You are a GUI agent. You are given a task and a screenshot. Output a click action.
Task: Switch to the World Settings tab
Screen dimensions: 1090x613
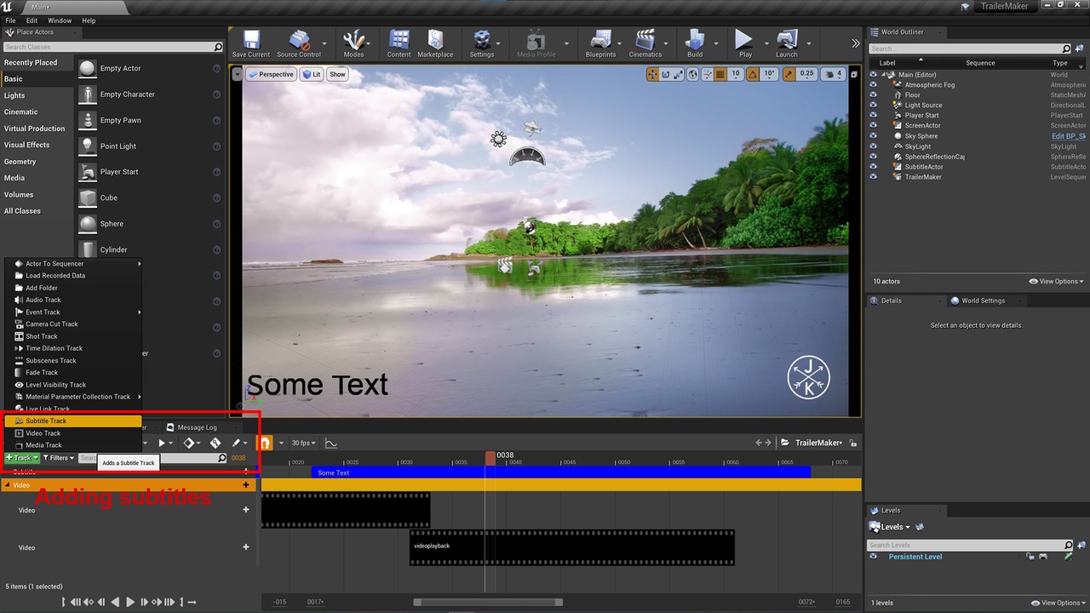click(x=983, y=301)
